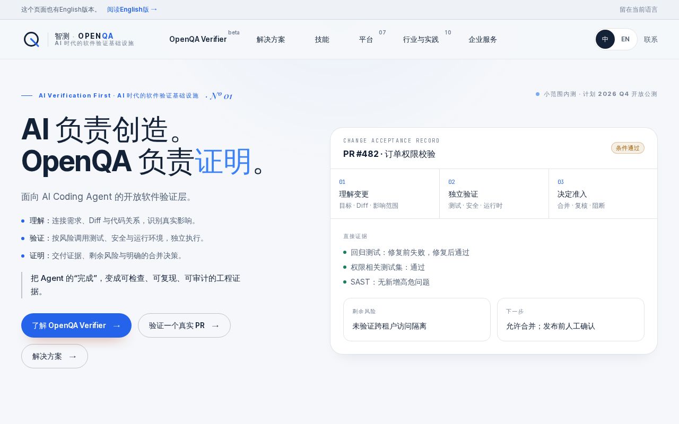This screenshot has width=679, height=424.
Task: Click the 证明:交付证据 bullet text
Action: [107, 255]
